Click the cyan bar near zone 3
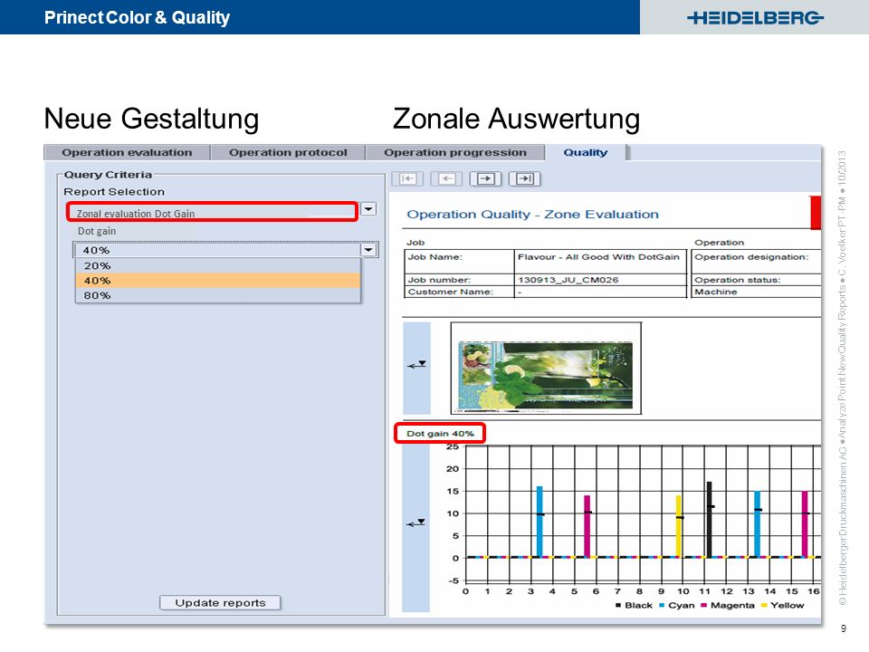Image resolution: width=869 pixels, height=652 pixels. (x=540, y=522)
